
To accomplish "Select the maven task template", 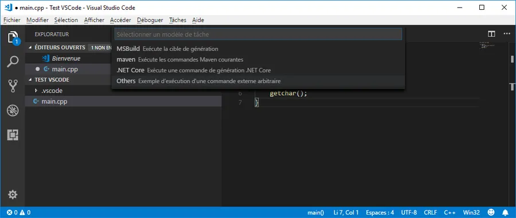I will tap(258, 60).
